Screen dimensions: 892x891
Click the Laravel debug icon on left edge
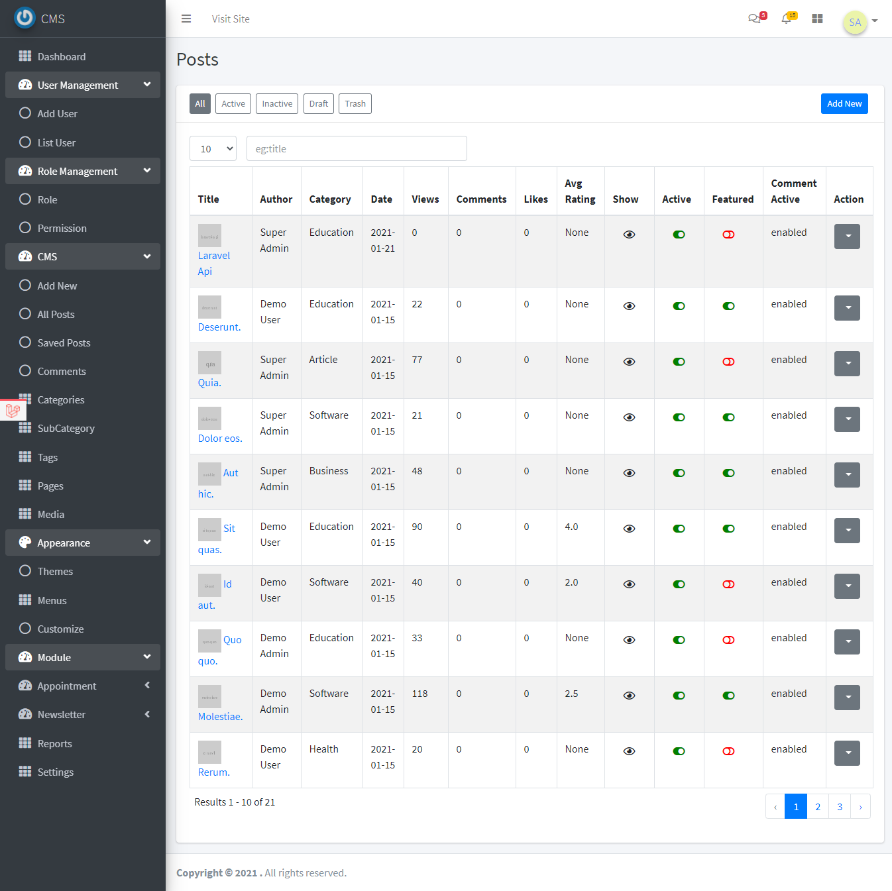13,411
